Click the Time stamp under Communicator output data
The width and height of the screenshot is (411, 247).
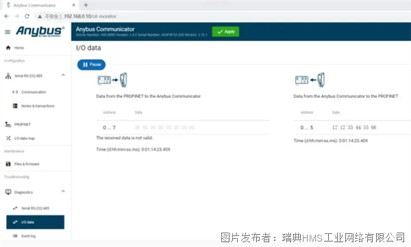[331, 141]
